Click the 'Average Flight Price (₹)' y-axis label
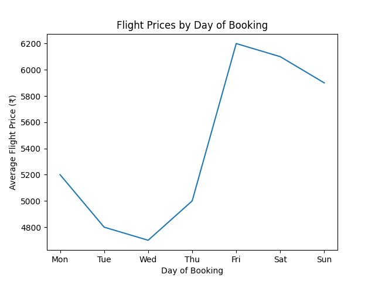Viewport: 375px width, 281px height. click(13, 142)
